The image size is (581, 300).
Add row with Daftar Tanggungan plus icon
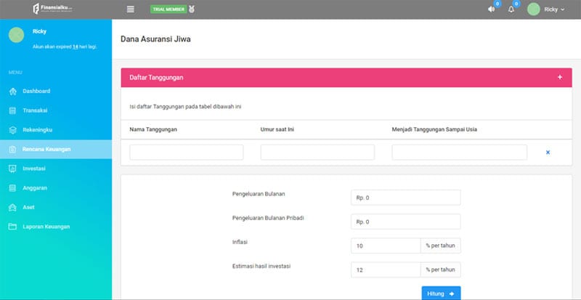pos(559,77)
